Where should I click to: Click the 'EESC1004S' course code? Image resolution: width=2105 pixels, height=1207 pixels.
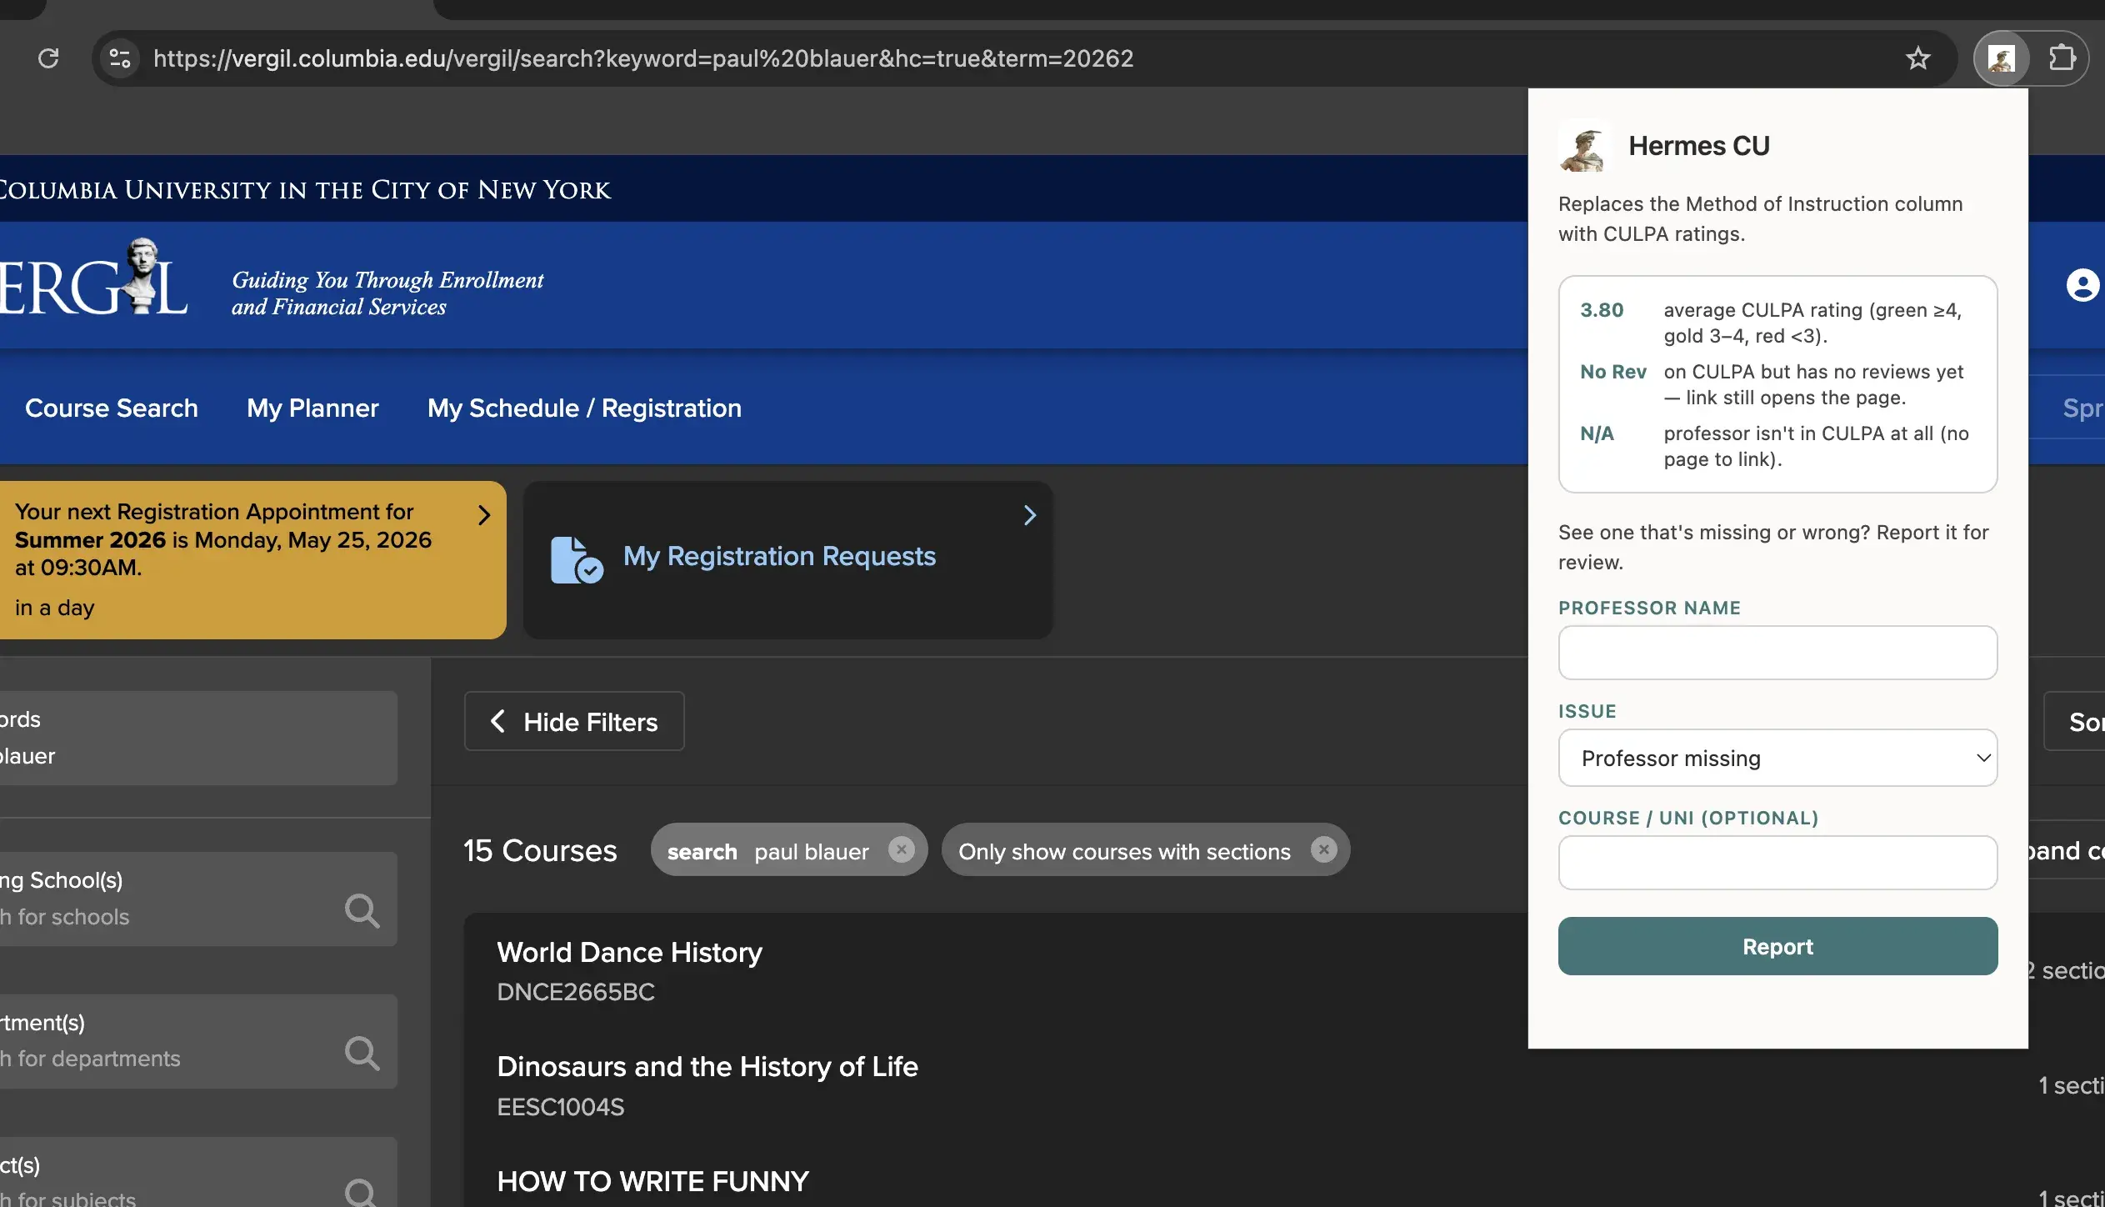point(560,1107)
